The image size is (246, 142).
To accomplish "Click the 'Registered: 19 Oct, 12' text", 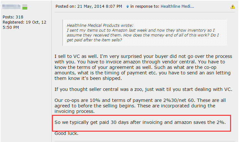I will coord(24,22).
